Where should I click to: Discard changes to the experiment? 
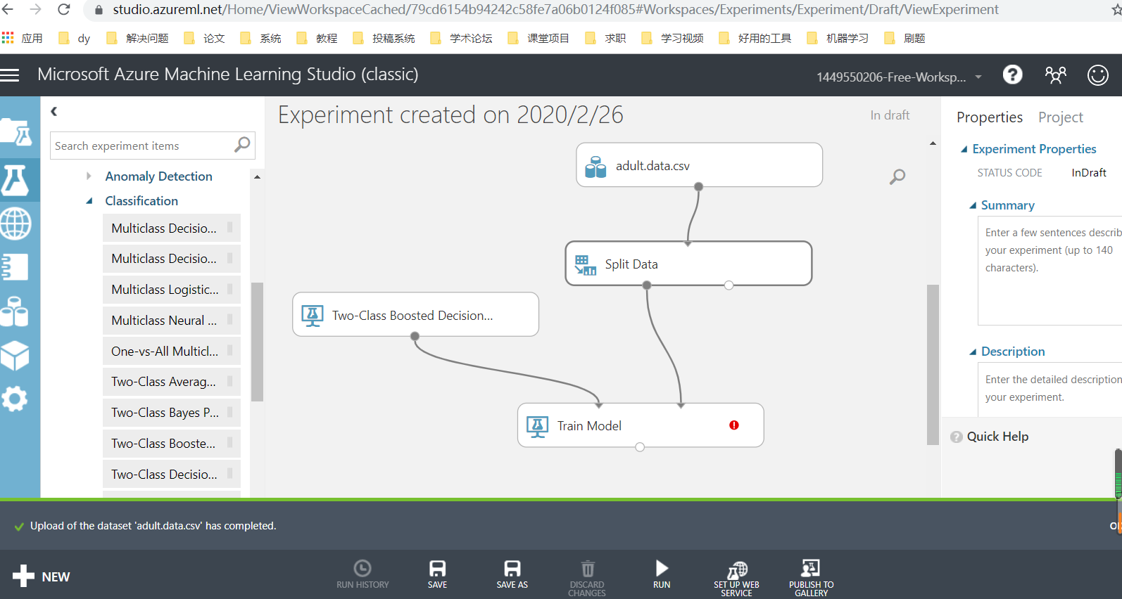tap(587, 578)
